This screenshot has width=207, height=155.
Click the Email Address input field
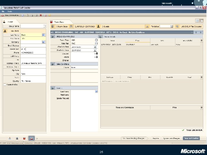[33, 45]
